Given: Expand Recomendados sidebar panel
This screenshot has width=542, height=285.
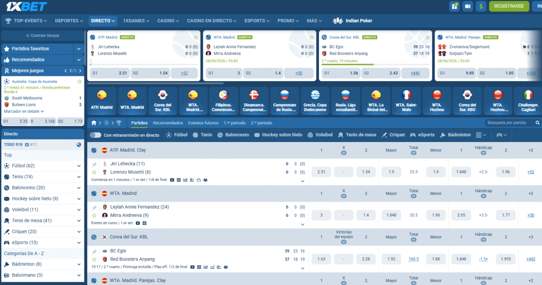Looking at the screenshot, I should pos(79,60).
